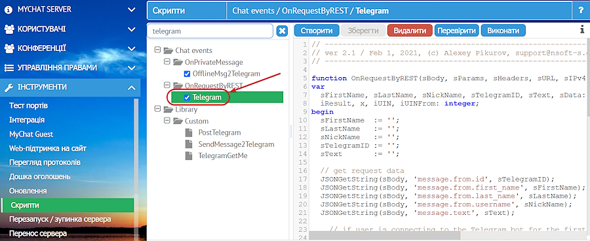Collapse the ІНСТРУМЕНТИ section
590x241 pixels.
[x=131, y=88]
